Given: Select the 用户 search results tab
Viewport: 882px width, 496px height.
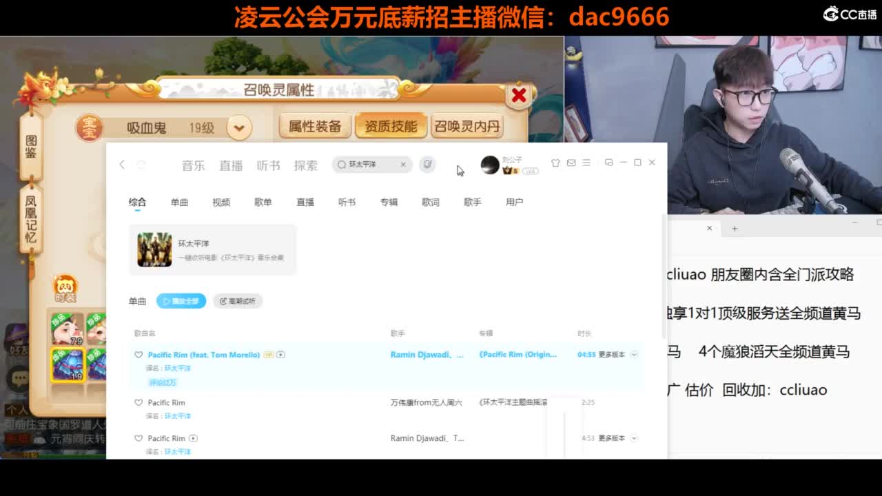Looking at the screenshot, I should point(515,202).
